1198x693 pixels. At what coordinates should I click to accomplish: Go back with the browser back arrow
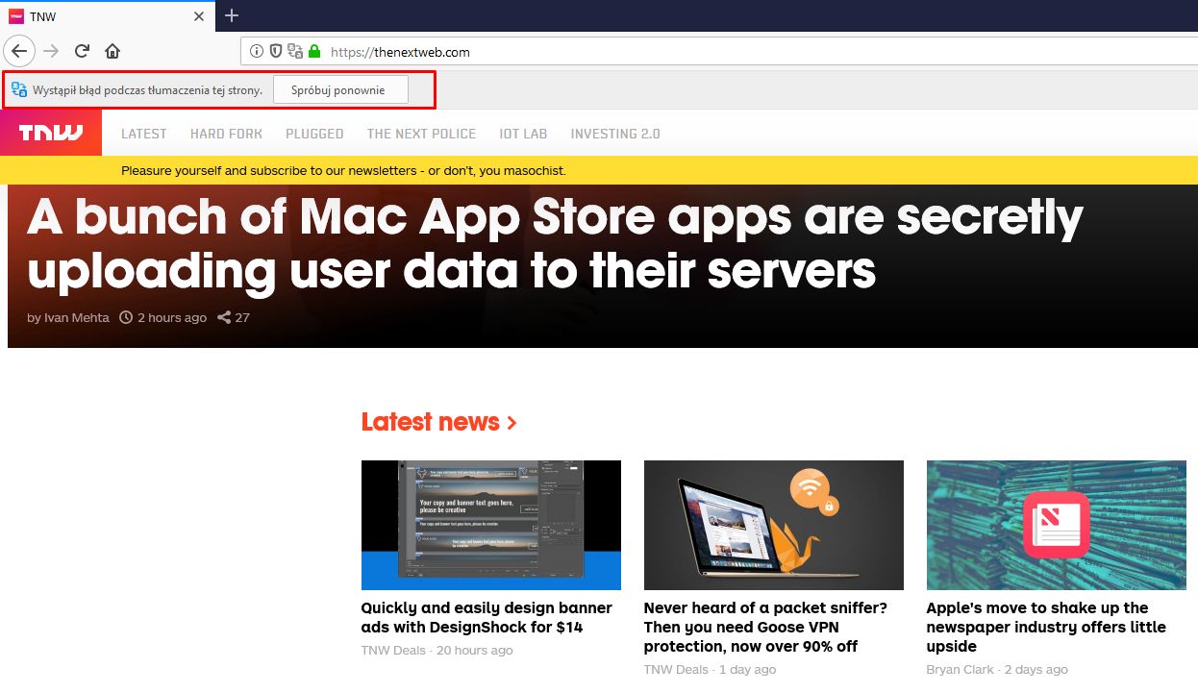(x=19, y=51)
